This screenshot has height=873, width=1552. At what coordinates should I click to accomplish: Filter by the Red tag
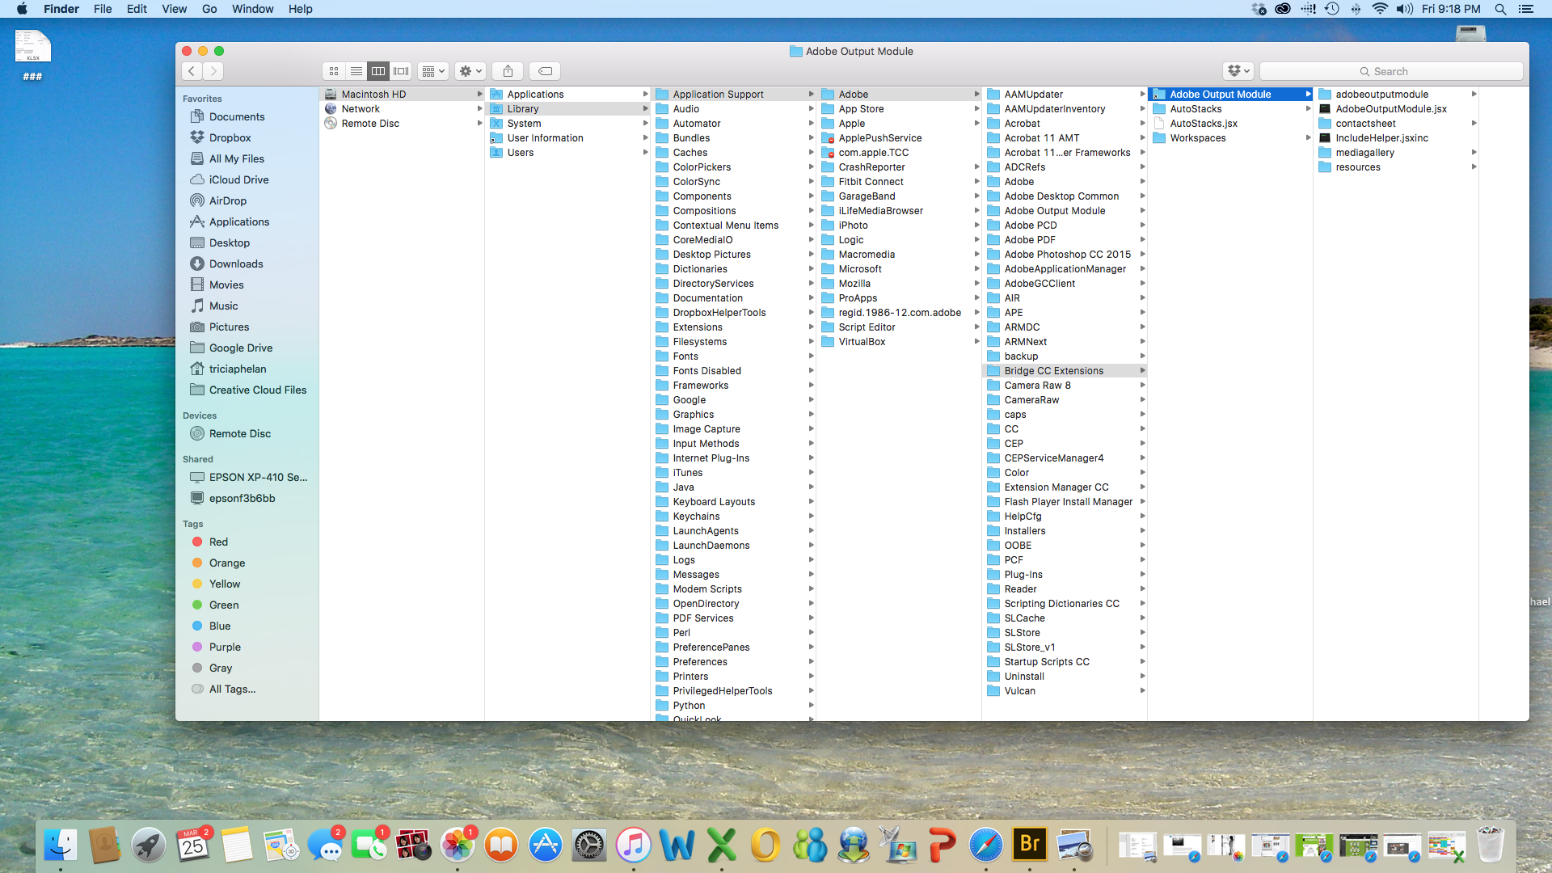[x=218, y=542]
